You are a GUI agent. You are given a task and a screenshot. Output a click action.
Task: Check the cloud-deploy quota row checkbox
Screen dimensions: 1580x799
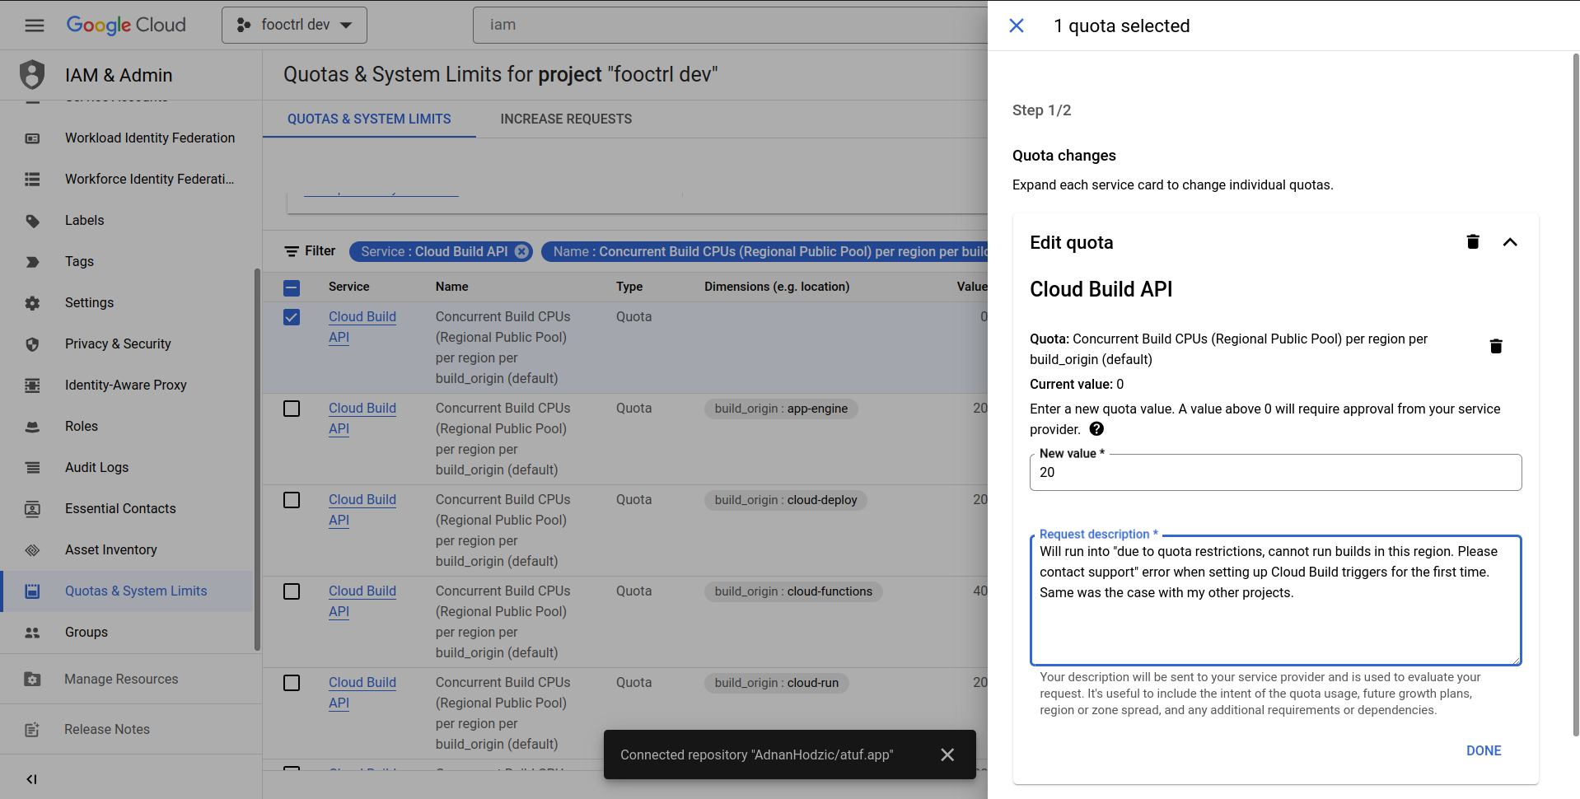[x=292, y=500]
